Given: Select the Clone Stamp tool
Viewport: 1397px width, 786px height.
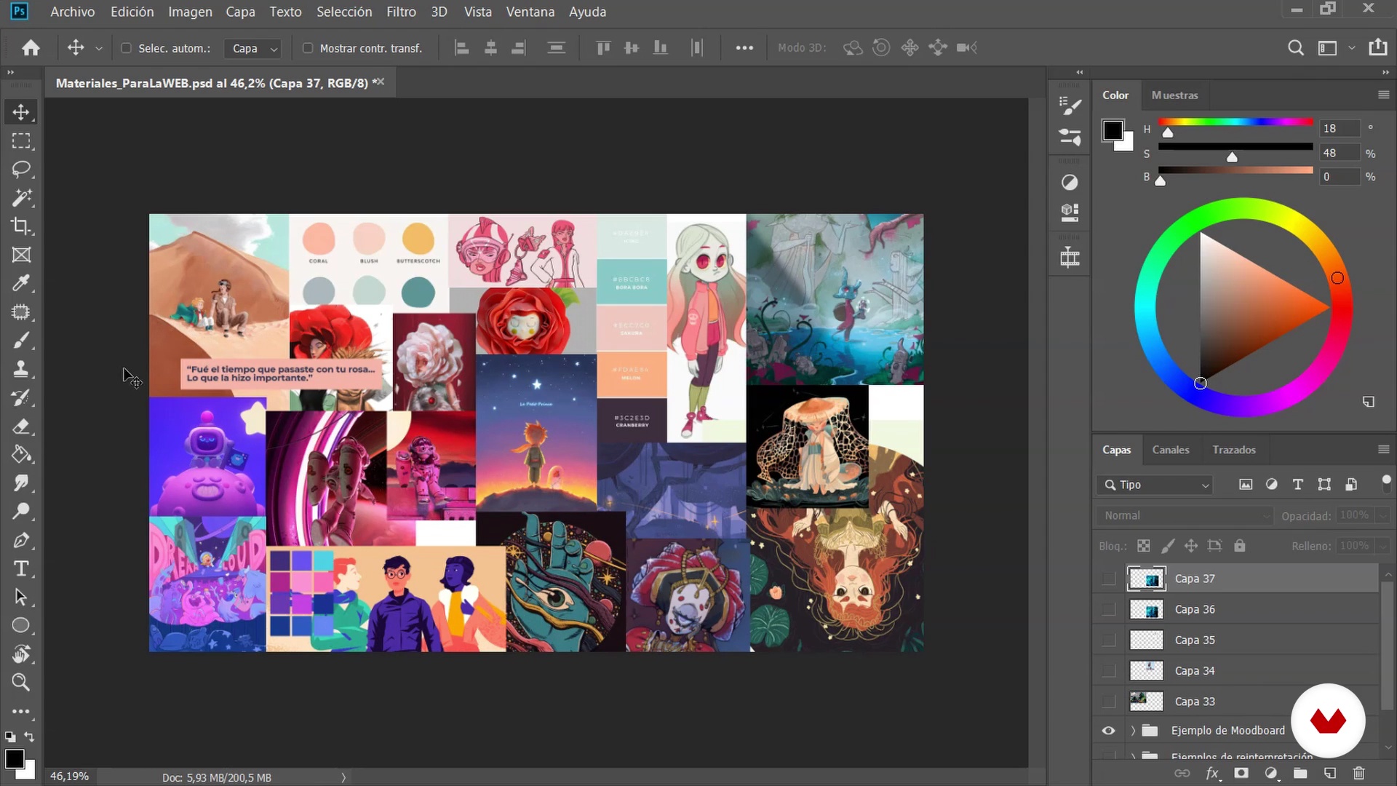Looking at the screenshot, I should tap(21, 369).
